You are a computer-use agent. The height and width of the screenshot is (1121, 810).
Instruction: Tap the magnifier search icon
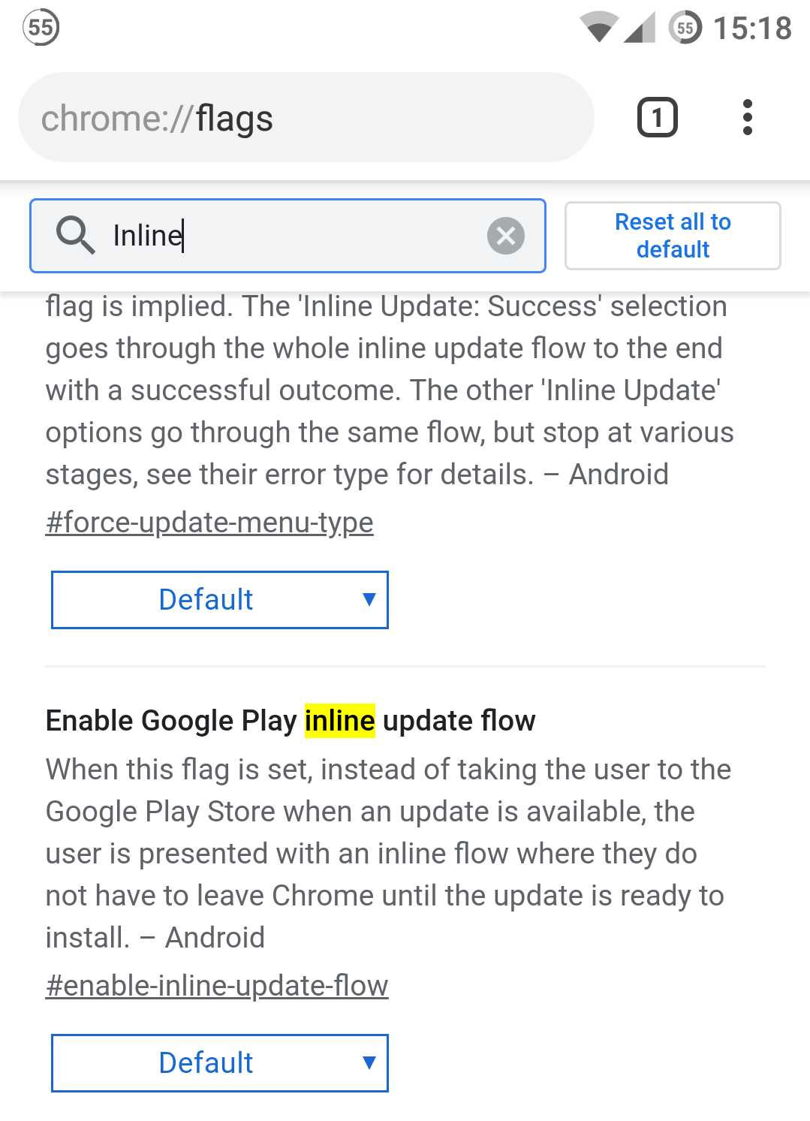pyautogui.click(x=75, y=235)
